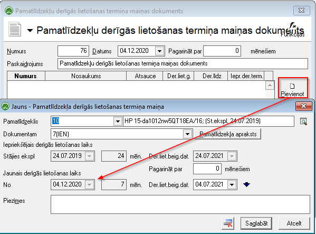Click the Atsauce column header
The height and width of the screenshot is (234, 316).
145,76
